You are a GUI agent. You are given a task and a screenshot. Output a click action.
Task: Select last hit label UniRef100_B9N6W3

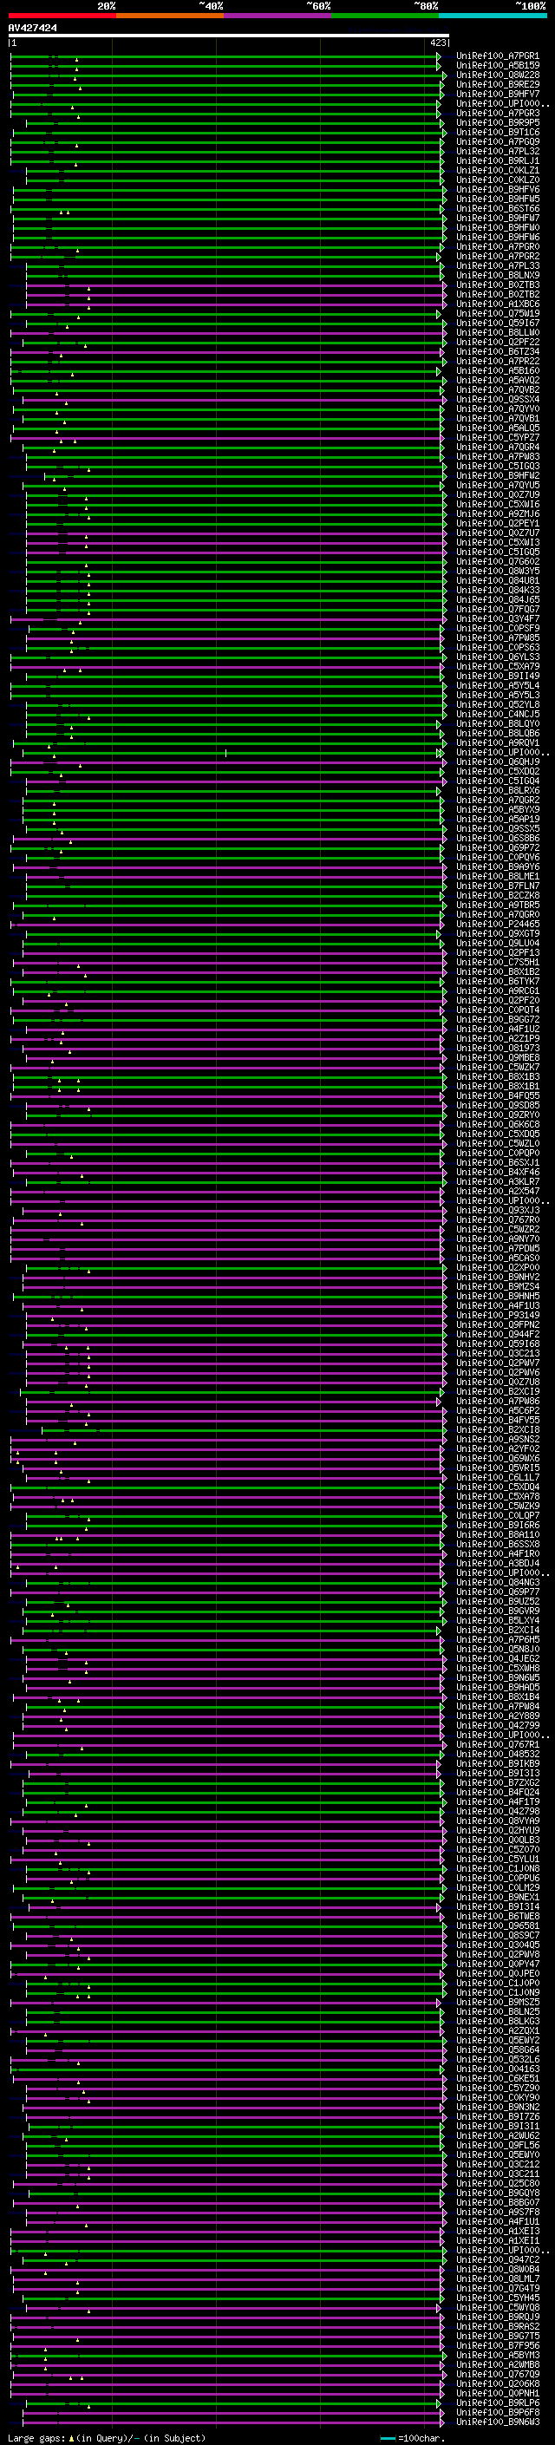pyautogui.click(x=498, y=2422)
